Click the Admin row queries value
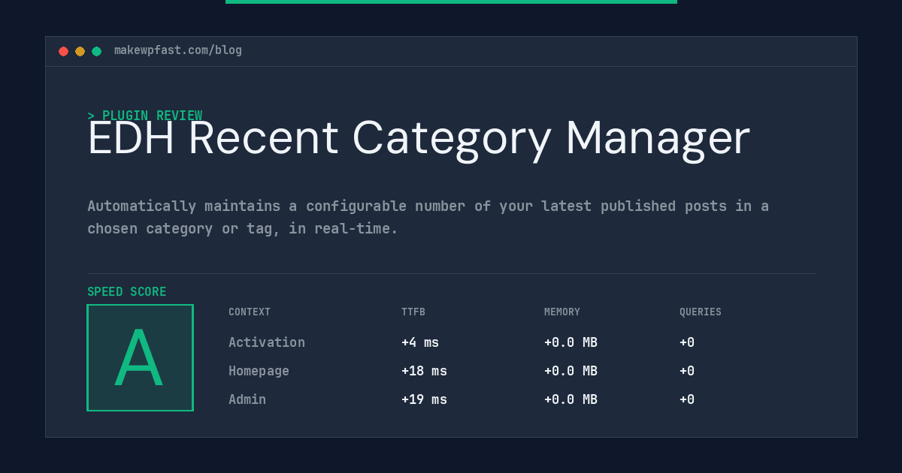The height and width of the screenshot is (473, 902). [687, 399]
